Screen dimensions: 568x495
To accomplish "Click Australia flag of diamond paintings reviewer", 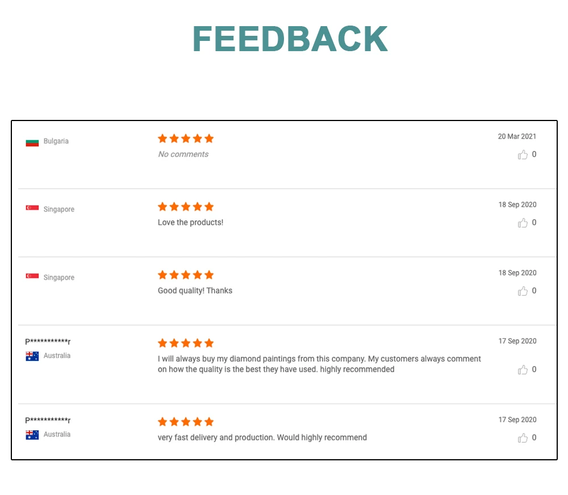I will [32, 356].
